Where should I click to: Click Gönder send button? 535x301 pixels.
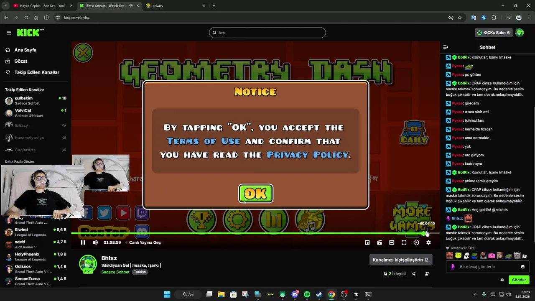519,280
